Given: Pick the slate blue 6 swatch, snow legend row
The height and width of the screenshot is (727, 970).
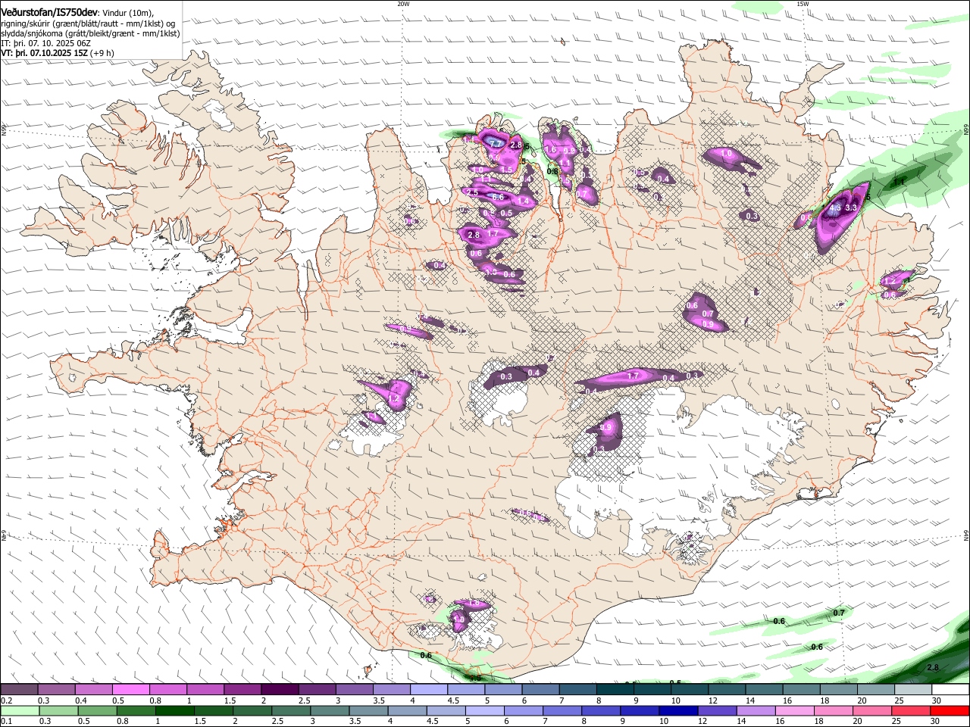Looking at the screenshot, I should point(540,690).
